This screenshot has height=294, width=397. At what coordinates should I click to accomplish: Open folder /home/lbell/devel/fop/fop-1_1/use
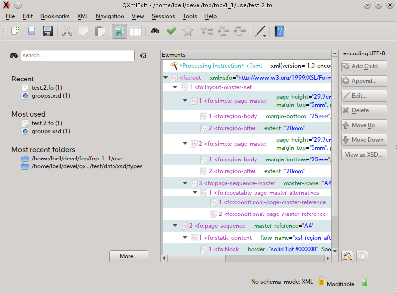pyautogui.click(x=77, y=159)
